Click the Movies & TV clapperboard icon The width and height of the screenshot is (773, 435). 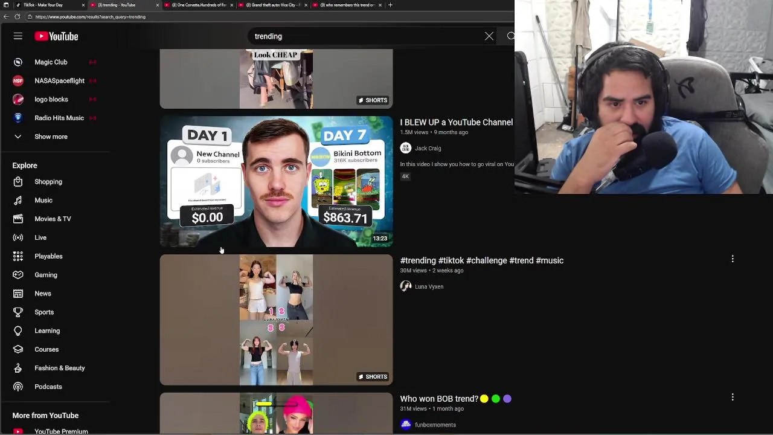(x=18, y=219)
